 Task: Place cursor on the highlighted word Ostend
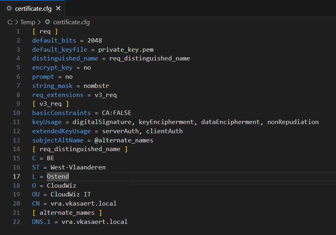[58, 176]
